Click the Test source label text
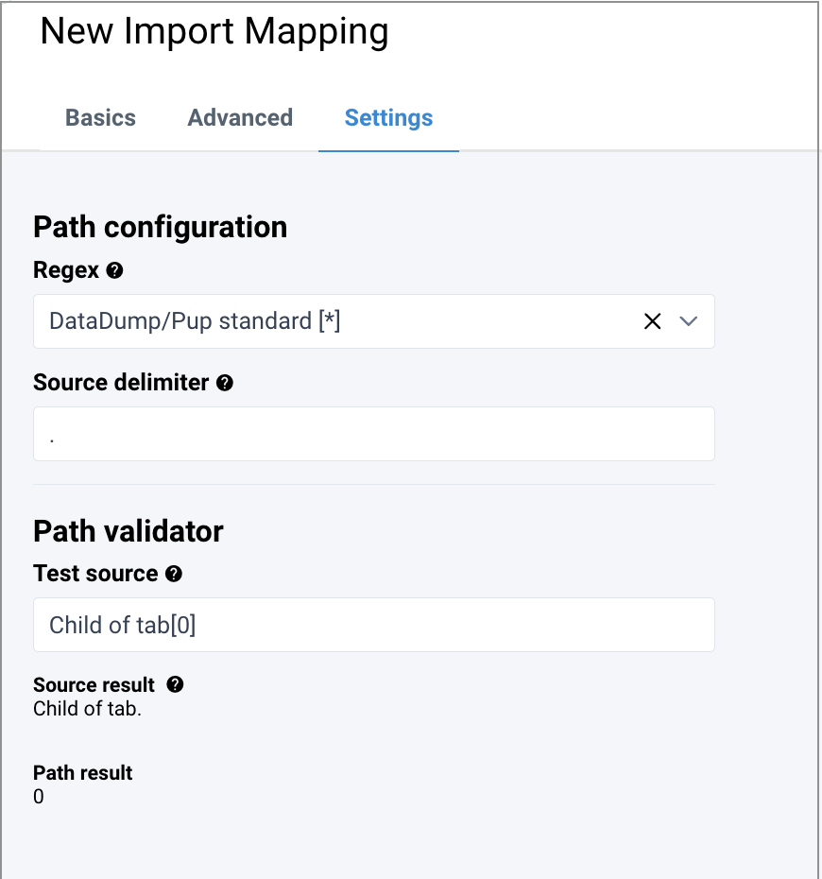Image resolution: width=822 pixels, height=879 pixels. pos(95,574)
